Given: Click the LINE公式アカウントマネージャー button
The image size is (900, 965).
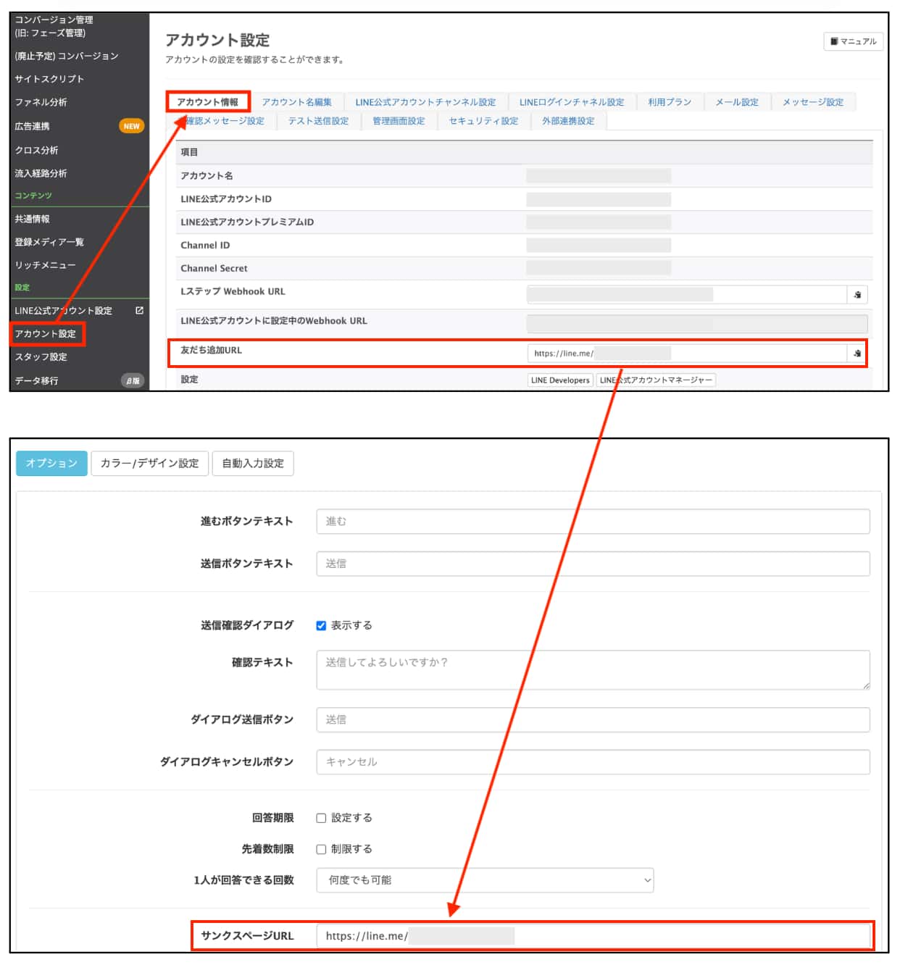Looking at the screenshot, I should pos(654,380).
